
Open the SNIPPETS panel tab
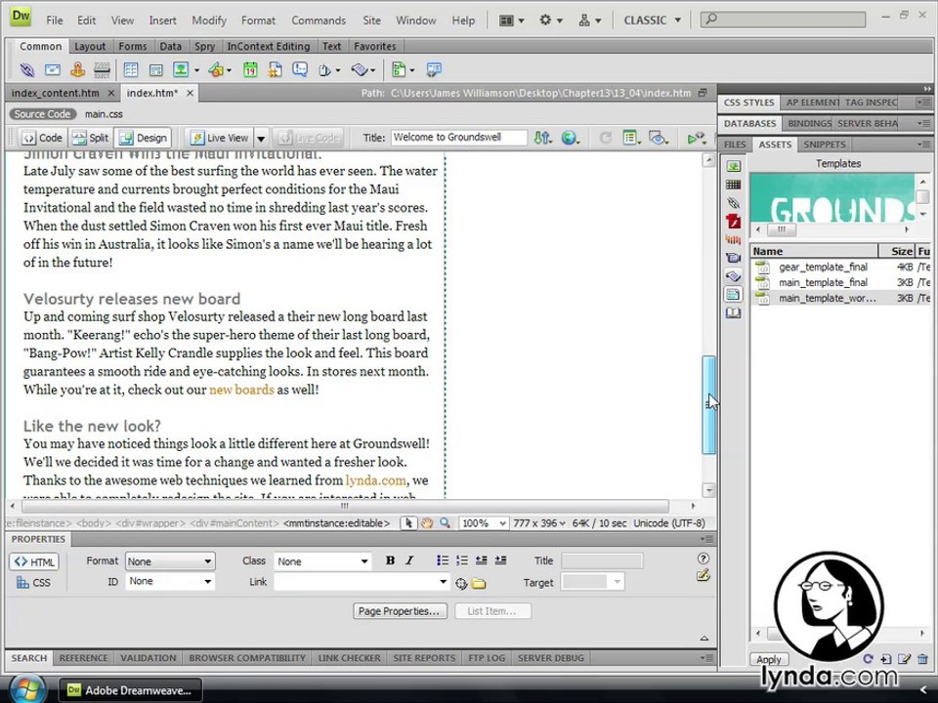click(825, 145)
